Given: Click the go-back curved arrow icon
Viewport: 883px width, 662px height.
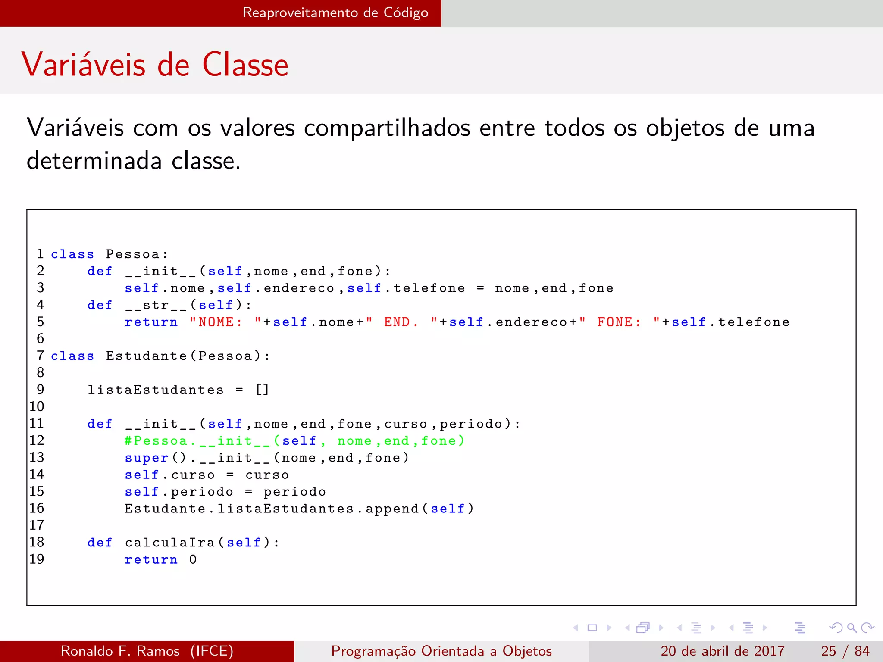Looking at the screenshot, I should click(836, 628).
